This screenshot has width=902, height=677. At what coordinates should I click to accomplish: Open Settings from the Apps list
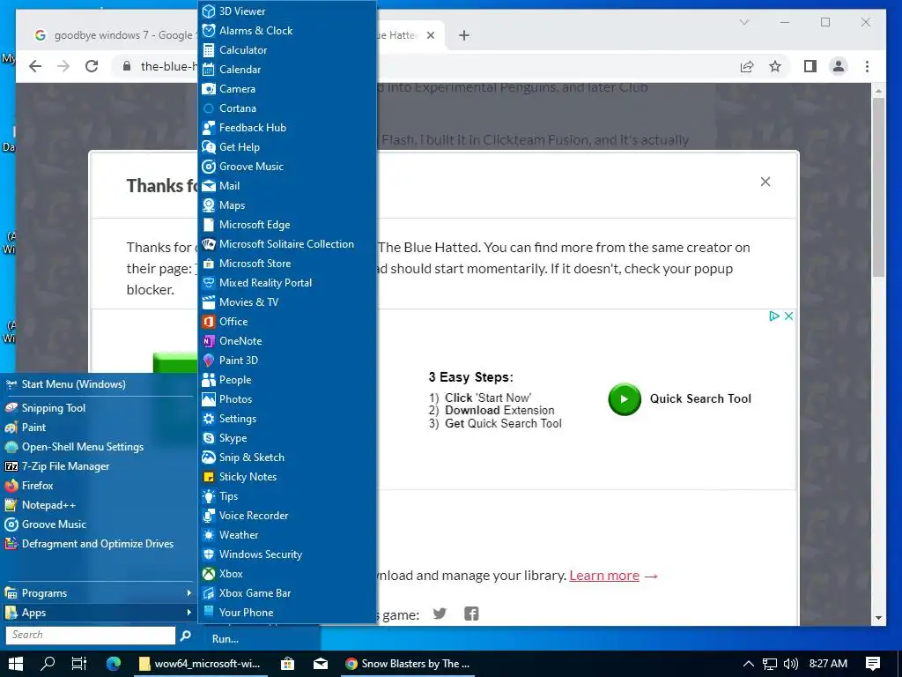(x=288, y=419)
